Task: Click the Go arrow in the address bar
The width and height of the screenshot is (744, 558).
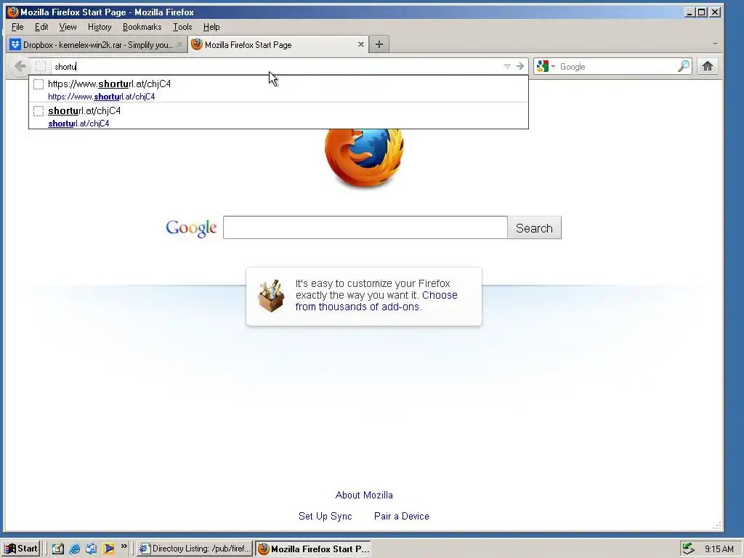Action: click(520, 66)
